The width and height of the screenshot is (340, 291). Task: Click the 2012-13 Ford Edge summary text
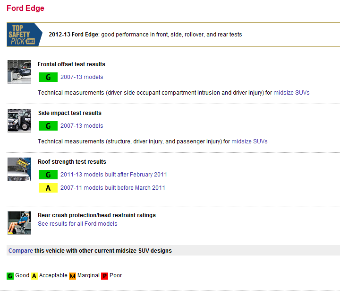point(145,35)
